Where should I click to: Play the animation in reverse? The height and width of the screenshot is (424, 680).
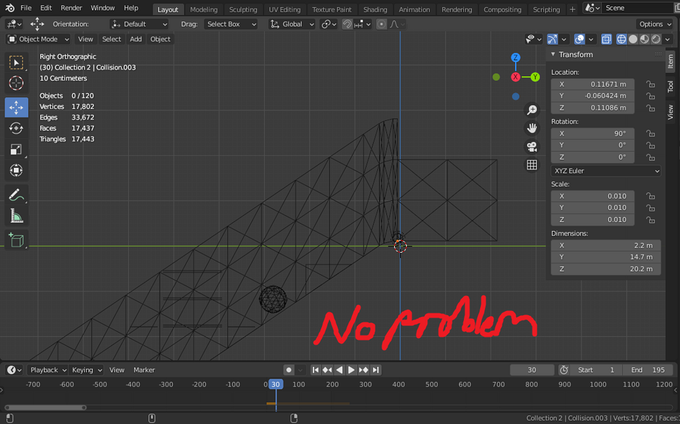339,370
